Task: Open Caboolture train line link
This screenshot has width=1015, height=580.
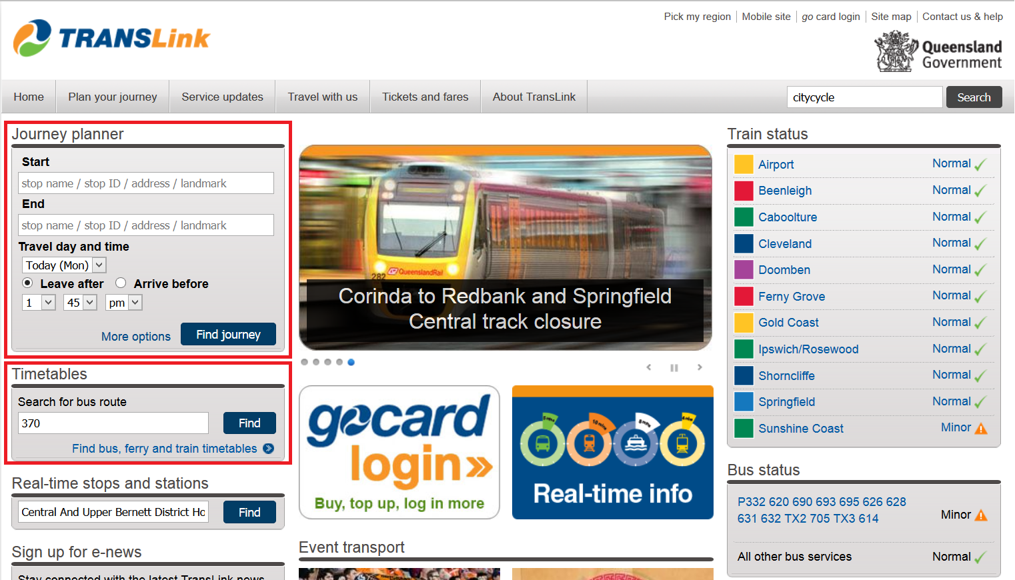Action: click(x=788, y=217)
